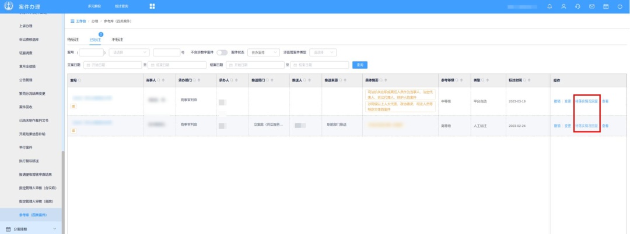Open the four-square app grid icon
The height and width of the screenshot is (234, 630).
(x=152, y=6)
